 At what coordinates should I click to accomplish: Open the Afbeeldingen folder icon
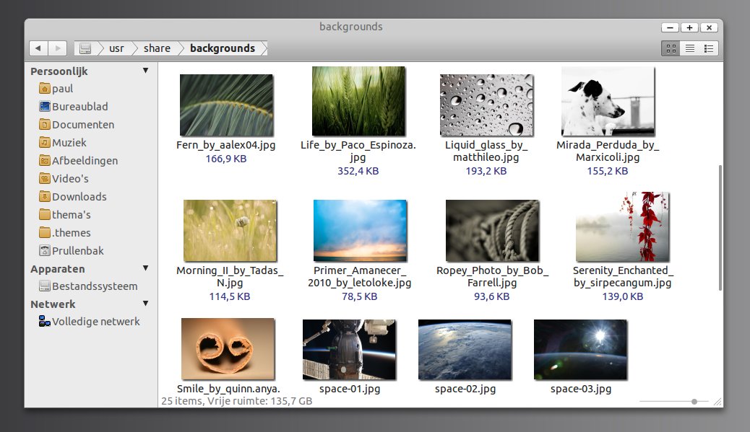click(x=45, y=160)
